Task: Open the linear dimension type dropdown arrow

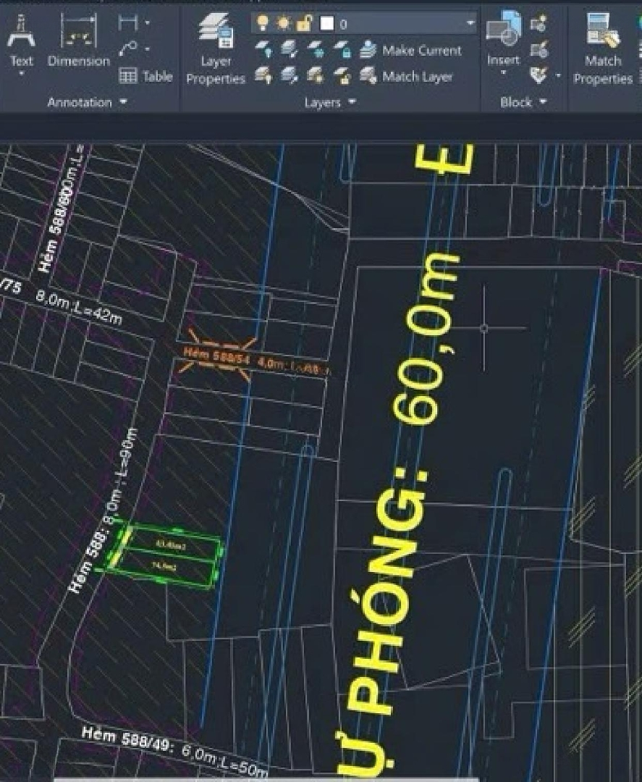Action: [148, 23]
